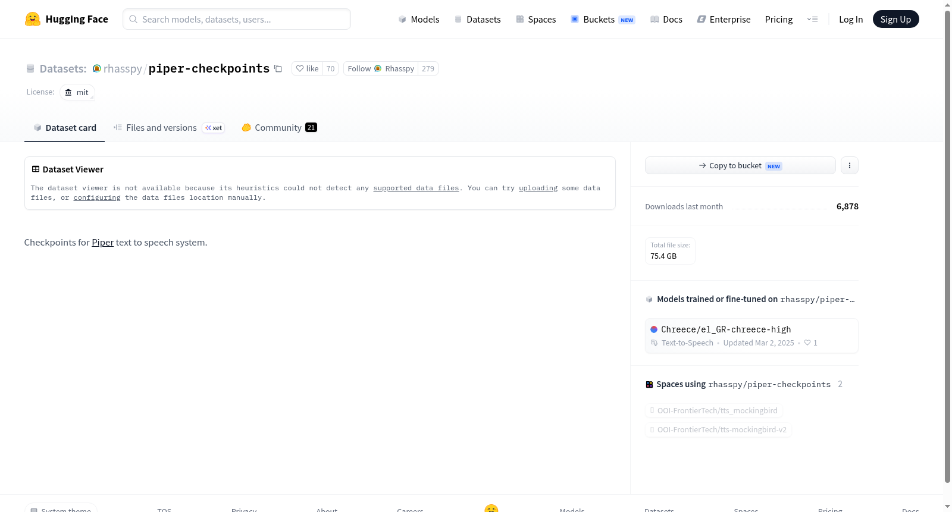Click the Hugging Face logo icon
This screenshot has width=952, height=512.
coord(33,19)
